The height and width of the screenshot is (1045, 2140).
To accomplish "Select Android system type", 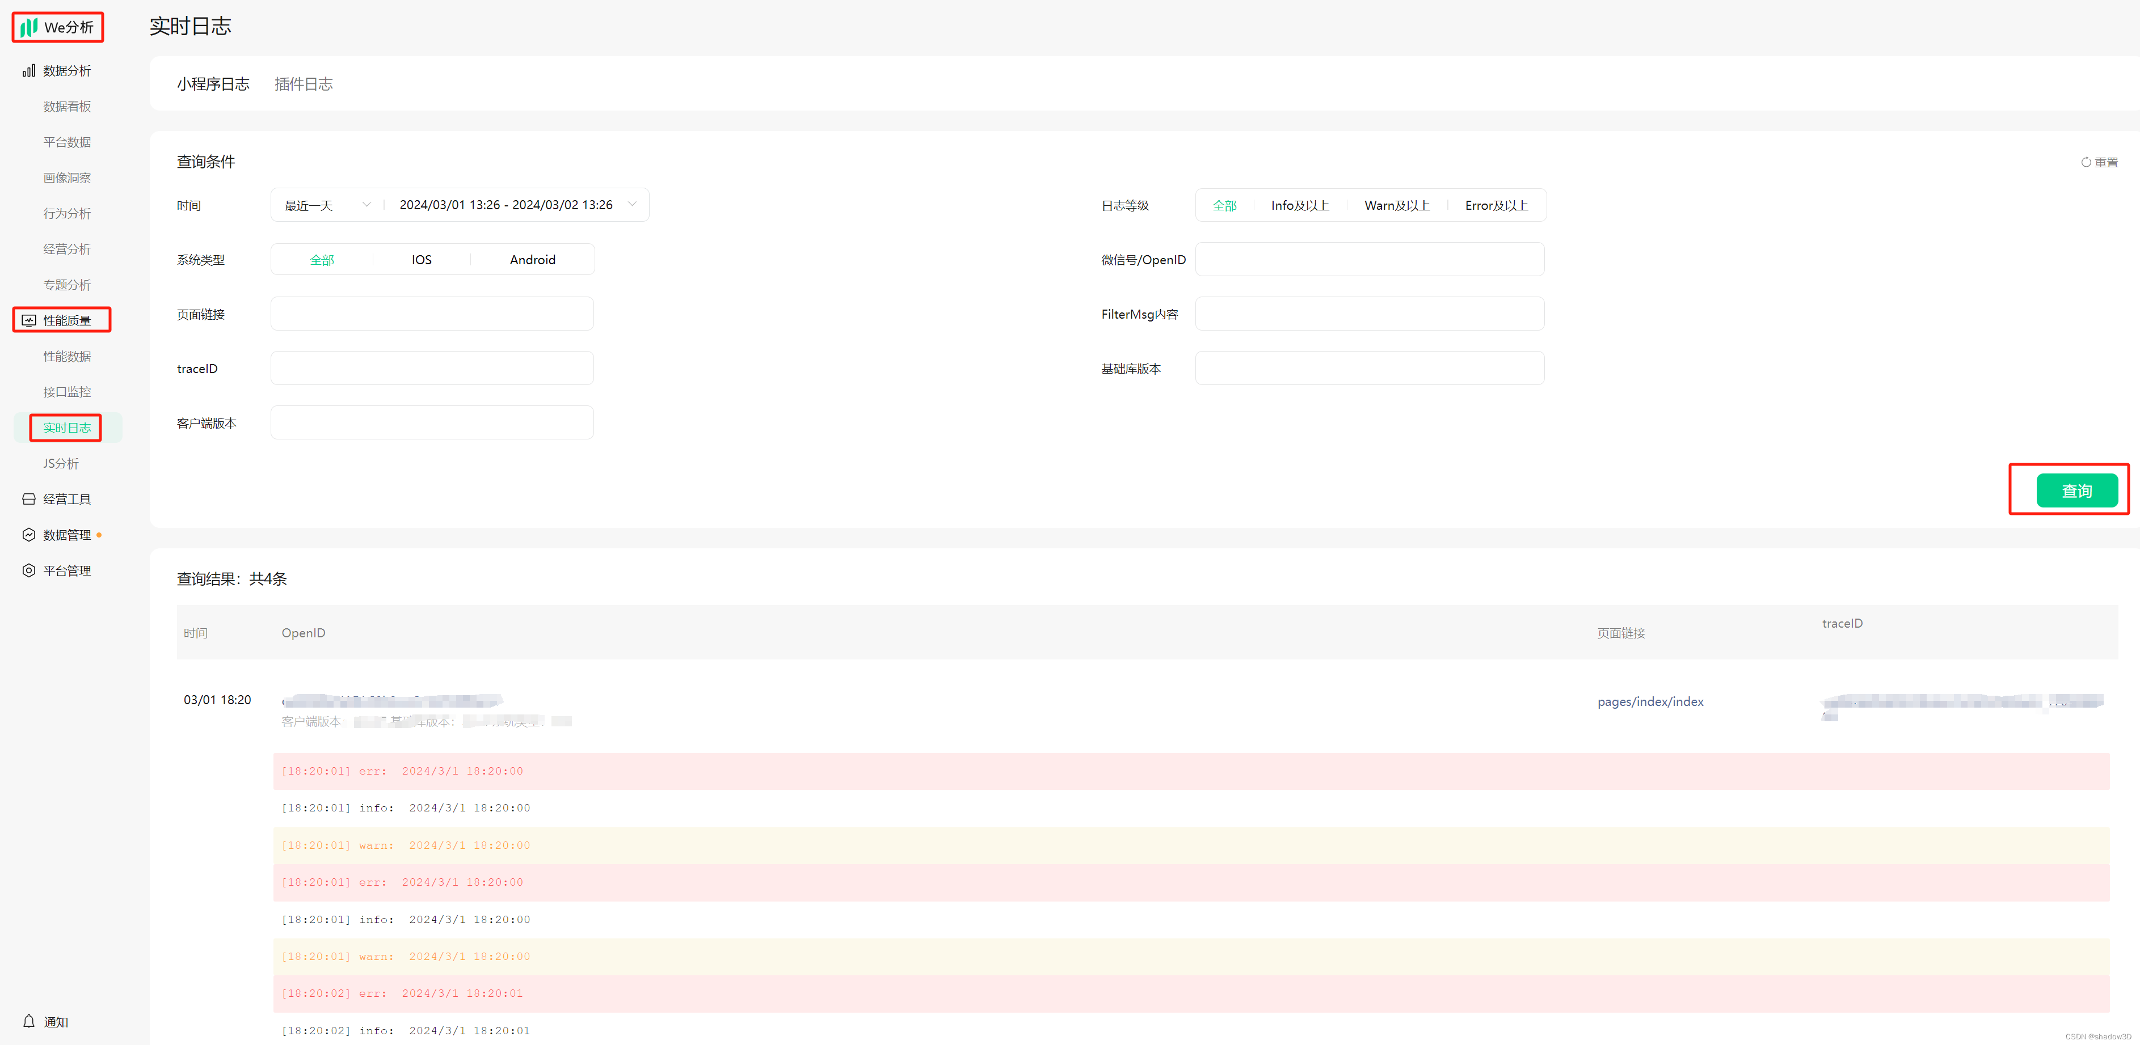I will click(x=533, y=260).
